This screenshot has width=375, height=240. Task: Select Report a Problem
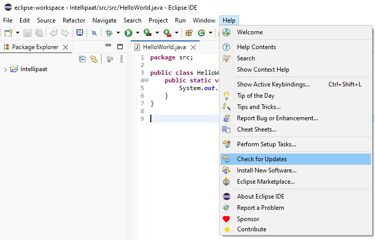(295, 208)
